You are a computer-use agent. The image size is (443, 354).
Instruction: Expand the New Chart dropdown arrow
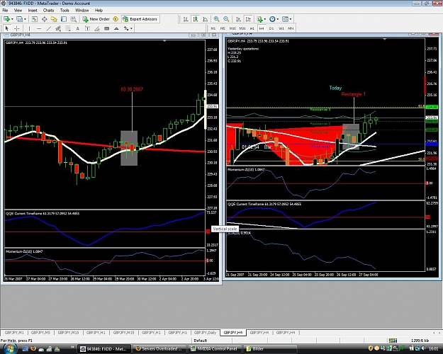(x=12, y=19)
